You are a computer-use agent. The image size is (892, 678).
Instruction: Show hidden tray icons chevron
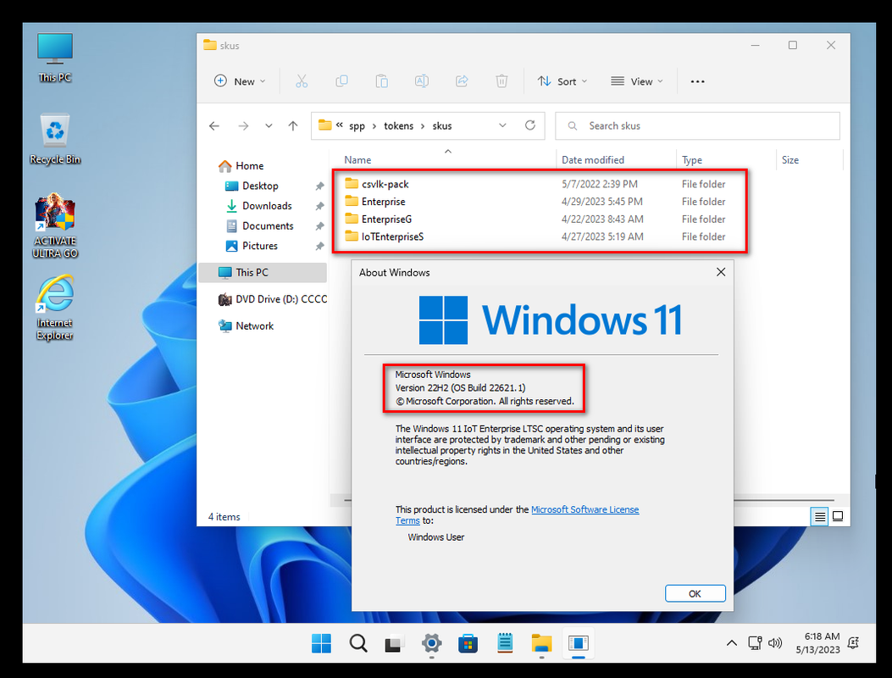(x=732, y=643)
